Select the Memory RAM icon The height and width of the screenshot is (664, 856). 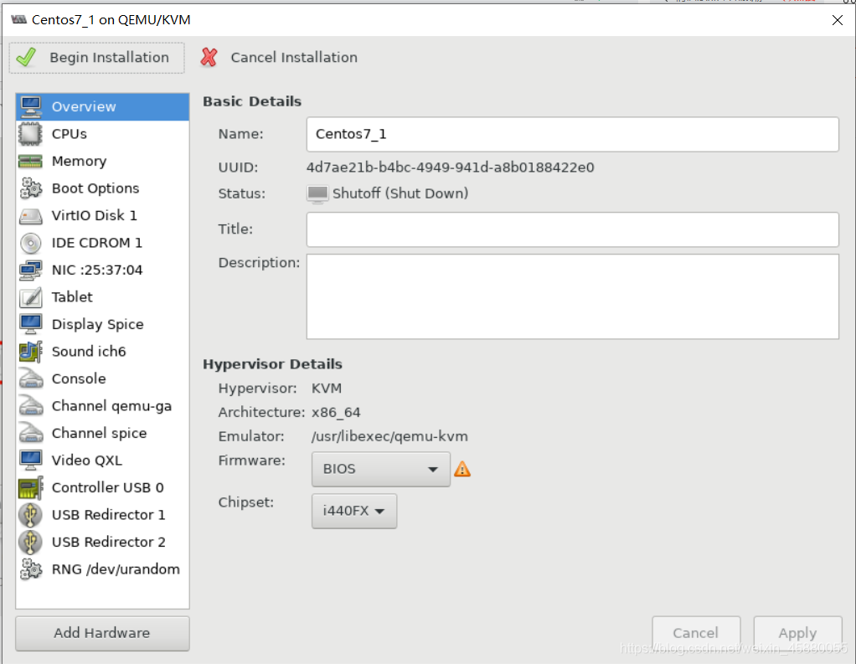[x=30, y=161]
